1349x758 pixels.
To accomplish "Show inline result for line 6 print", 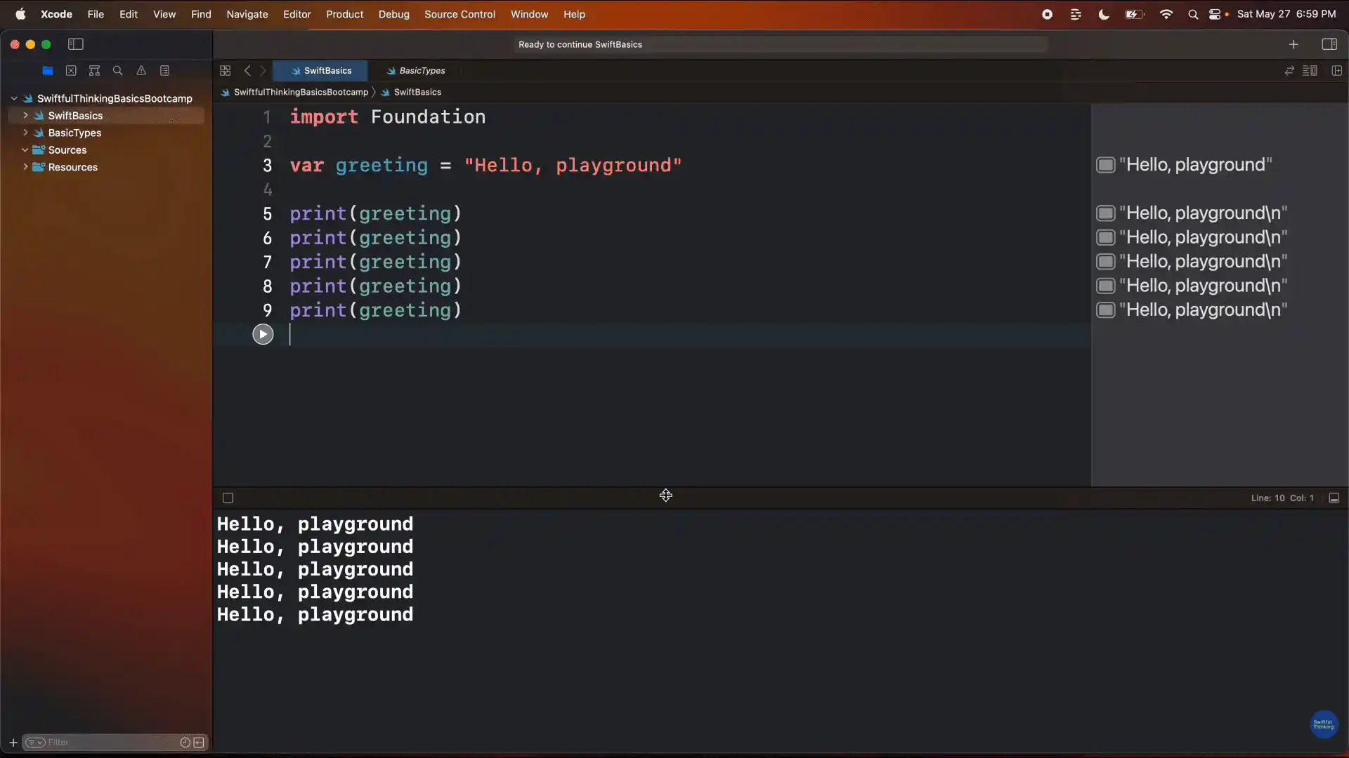I will (1106, 237).
